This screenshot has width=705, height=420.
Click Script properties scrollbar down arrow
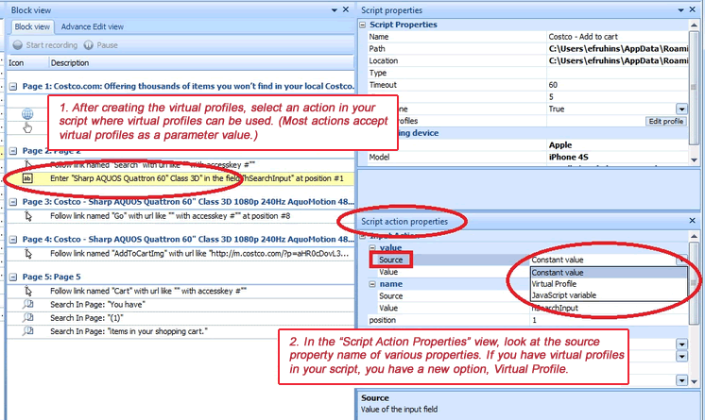click(695, 160)
